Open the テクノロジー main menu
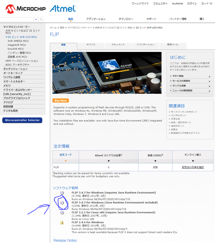Image resolution: width=215 pixels, height=243 pixels. (126, 19)
